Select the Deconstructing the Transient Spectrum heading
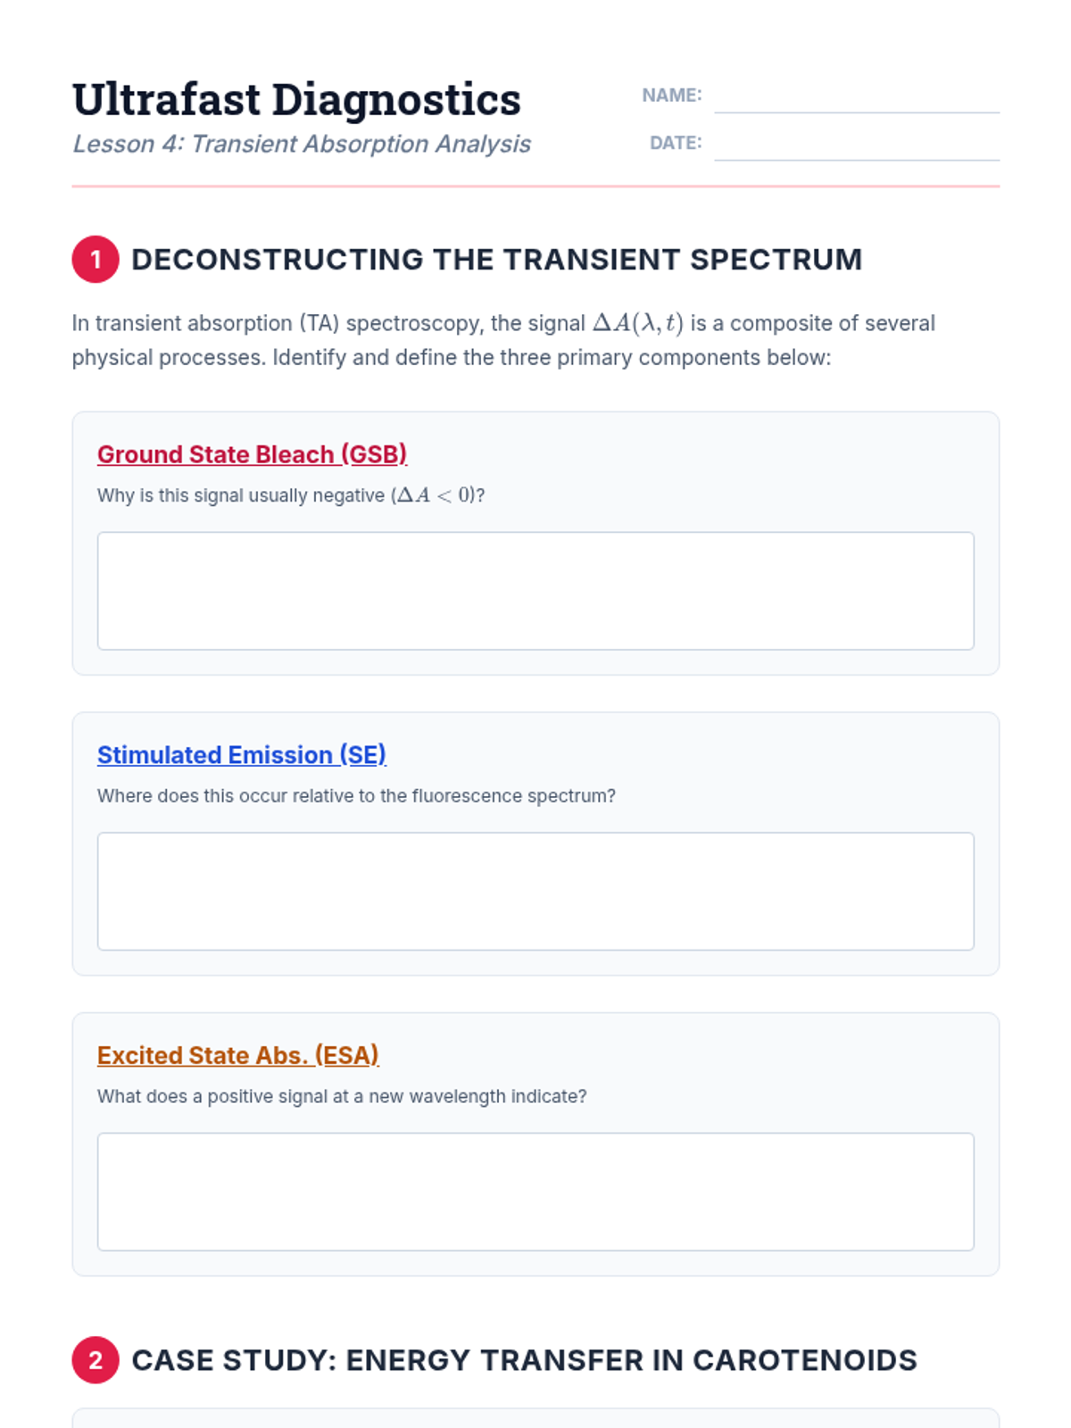Viewport: 1071px width, 1428px height. coord(496,260)
